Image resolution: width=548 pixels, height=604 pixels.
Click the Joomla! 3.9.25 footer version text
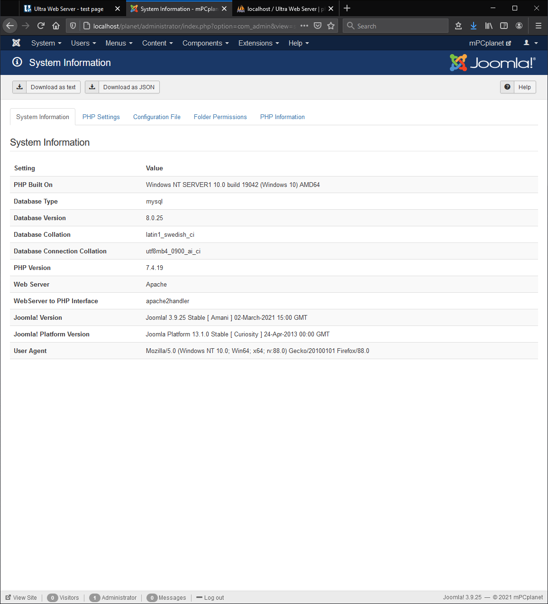pos(462,597)
